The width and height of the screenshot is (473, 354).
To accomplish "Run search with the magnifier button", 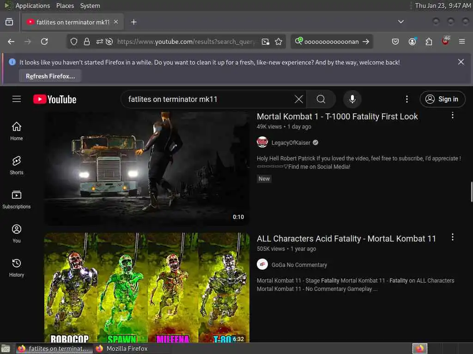I will click(x=321, y=99).
